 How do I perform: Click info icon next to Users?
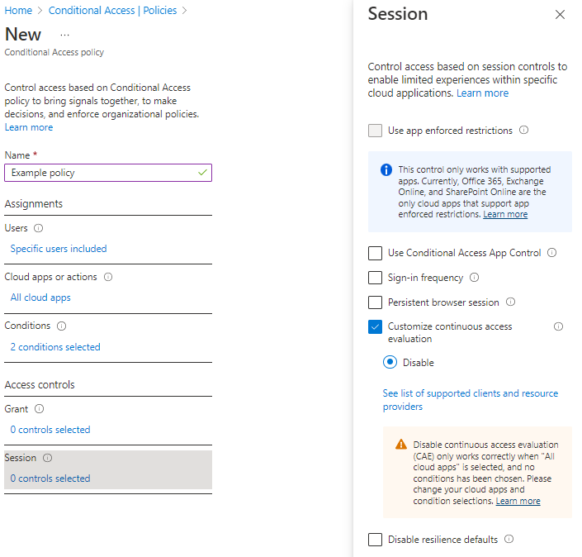click(x=39, y=228)
